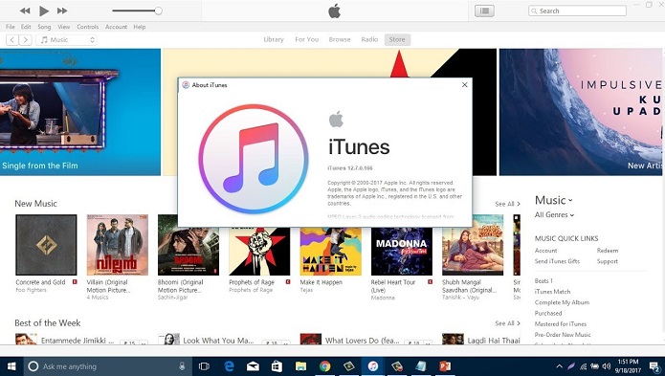Image resolution: width=665 pixels, height=376 pixels.
Task: Open Villain soundtrack album cover
Action: 118,245
